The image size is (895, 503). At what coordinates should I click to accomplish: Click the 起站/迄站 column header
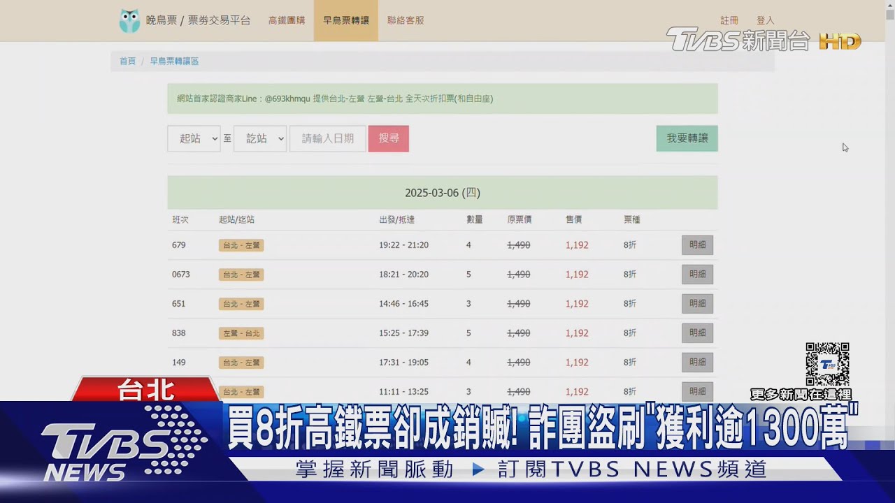(236, 219)
